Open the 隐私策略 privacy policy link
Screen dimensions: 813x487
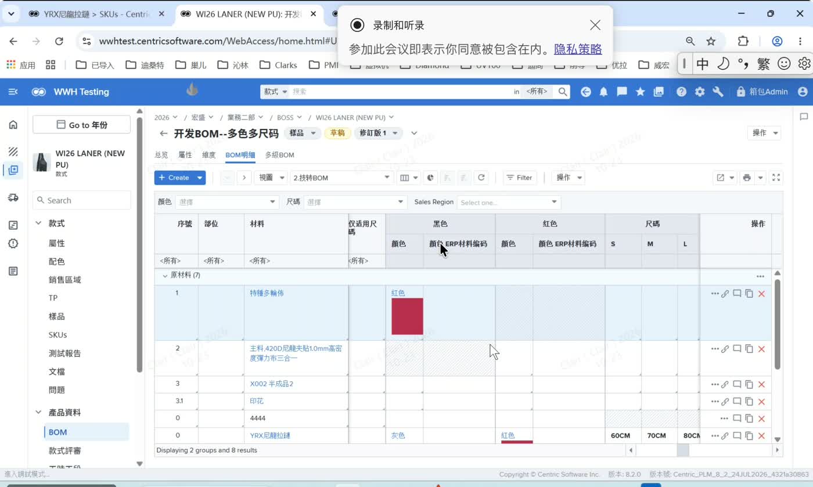click(578, 49)
